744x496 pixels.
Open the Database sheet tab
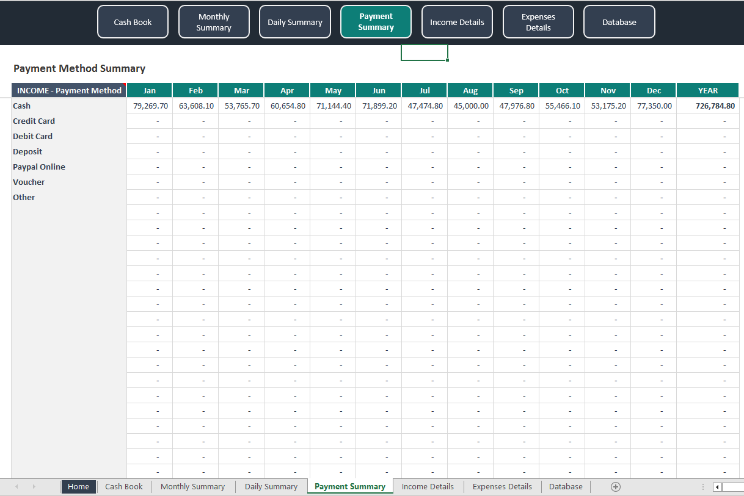[x=565, y=486]
